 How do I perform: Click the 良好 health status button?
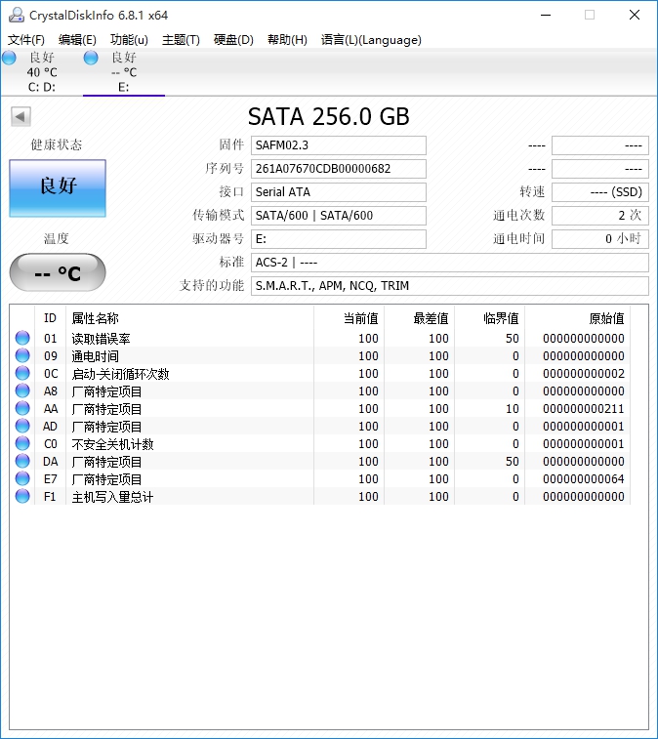(x=58, y=187)
